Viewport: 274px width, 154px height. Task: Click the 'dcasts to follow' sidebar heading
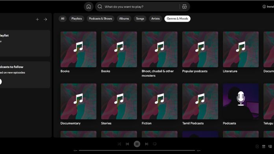(x=11, y=67)
